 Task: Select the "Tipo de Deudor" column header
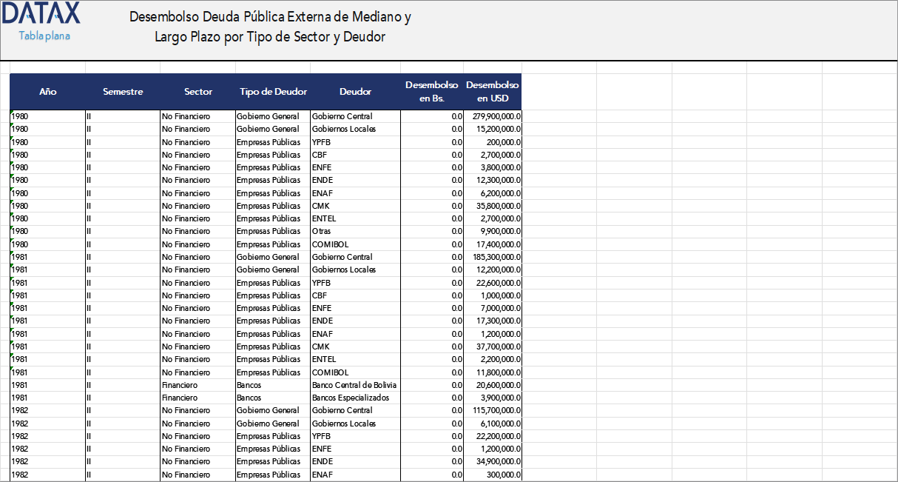pos(273,92)
